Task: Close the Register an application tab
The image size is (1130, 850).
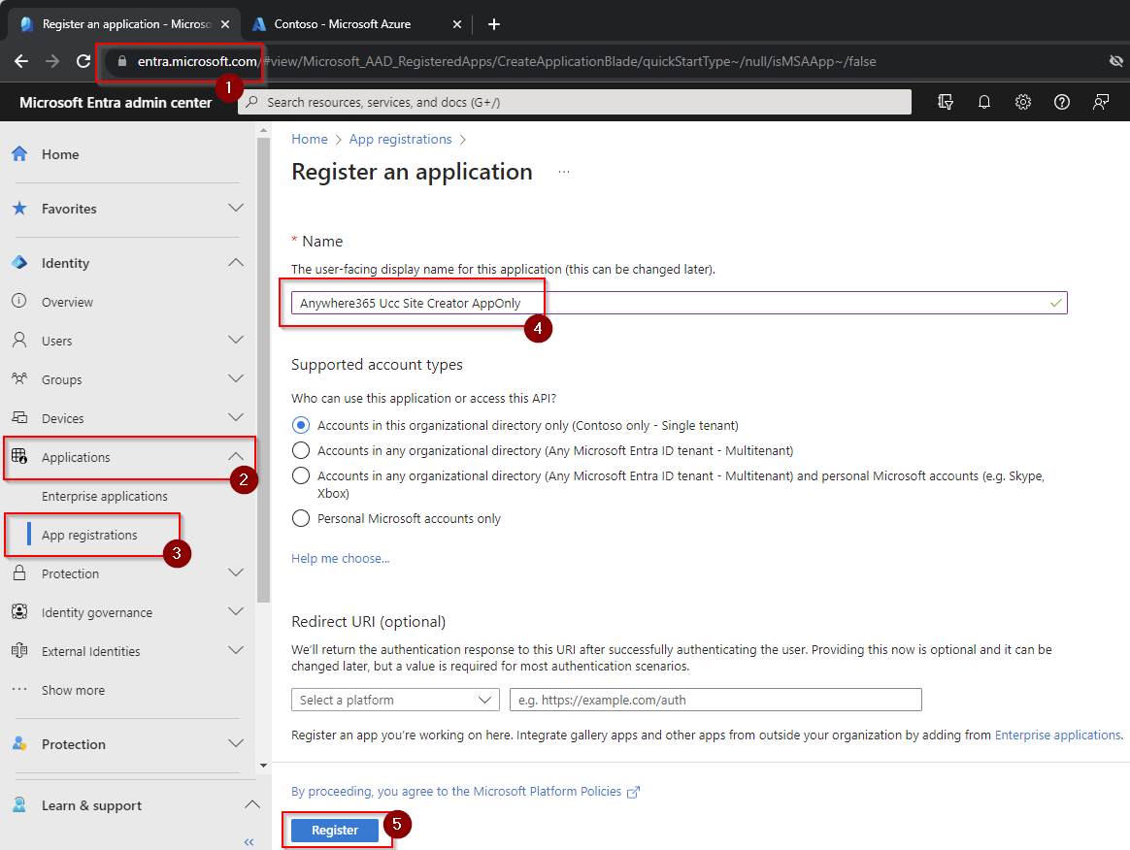Action: [225, 23]
